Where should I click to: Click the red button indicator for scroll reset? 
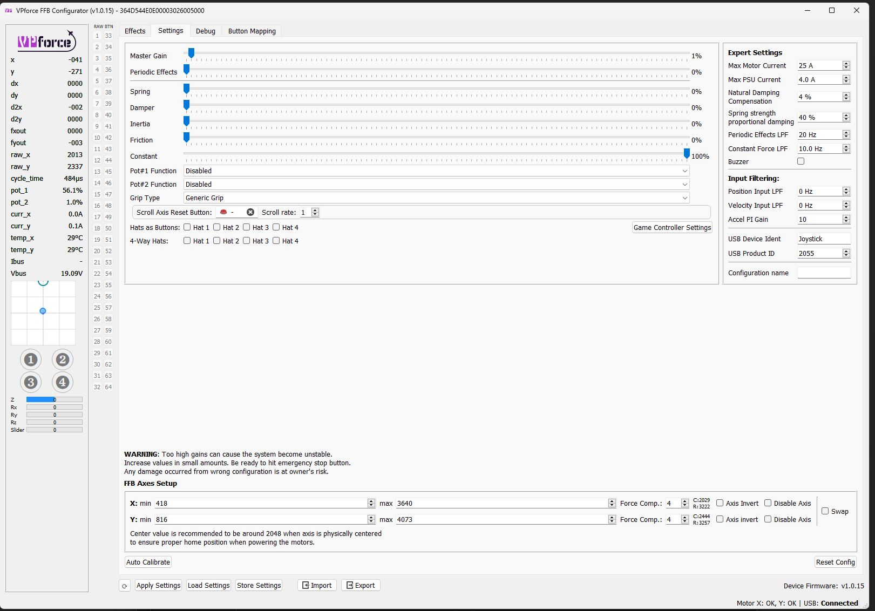223,212
